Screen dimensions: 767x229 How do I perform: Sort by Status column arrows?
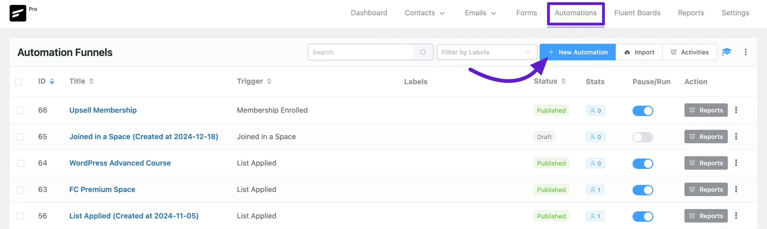pos(563,81)
